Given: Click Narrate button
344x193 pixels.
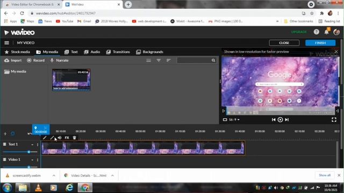Looking at the screenshot, I should pos(60,61).
